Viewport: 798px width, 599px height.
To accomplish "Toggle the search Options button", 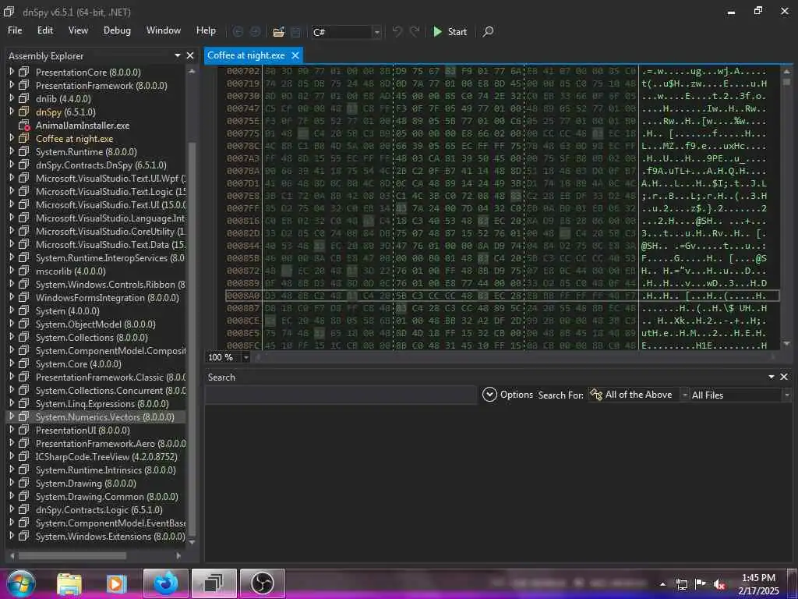I will point(507,395).
